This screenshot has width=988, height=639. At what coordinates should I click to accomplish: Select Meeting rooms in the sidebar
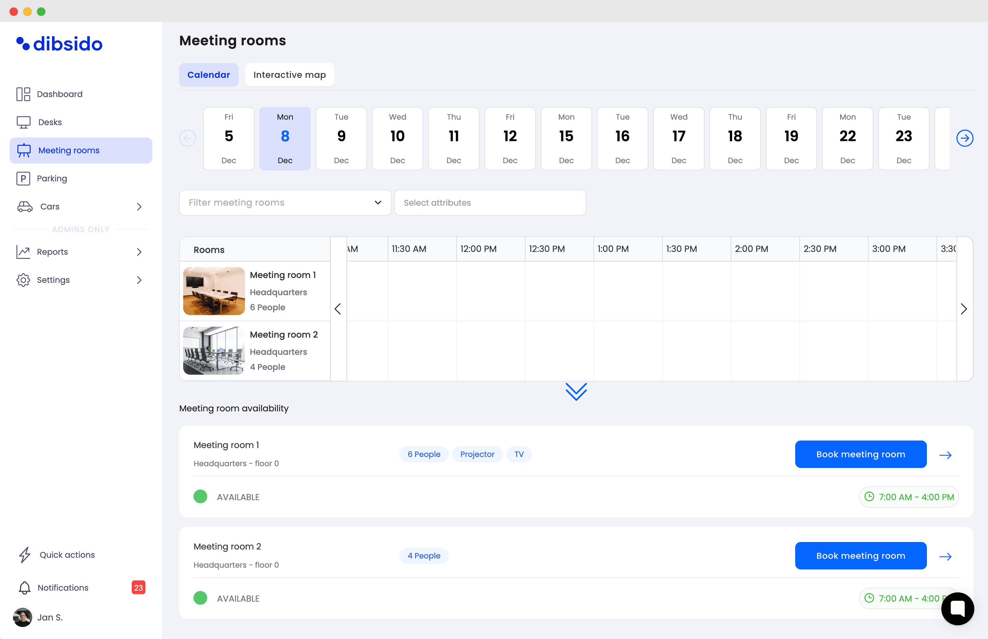69,150
